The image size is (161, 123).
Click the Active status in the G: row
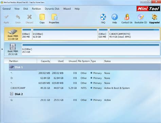107,100
